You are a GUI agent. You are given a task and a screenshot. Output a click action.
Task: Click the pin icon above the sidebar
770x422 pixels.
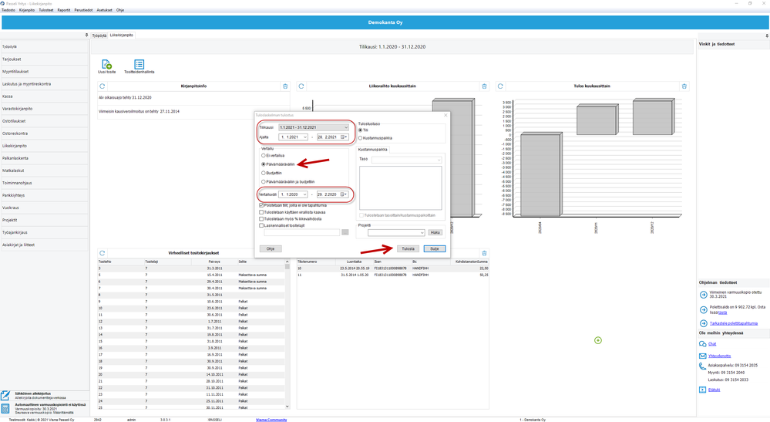point(86,35)
